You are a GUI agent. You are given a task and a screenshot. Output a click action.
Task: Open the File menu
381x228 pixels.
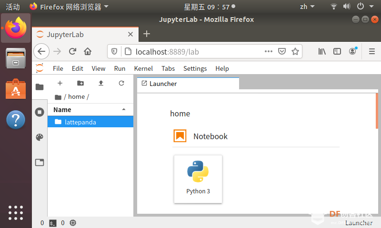click(x=58, y=68)
